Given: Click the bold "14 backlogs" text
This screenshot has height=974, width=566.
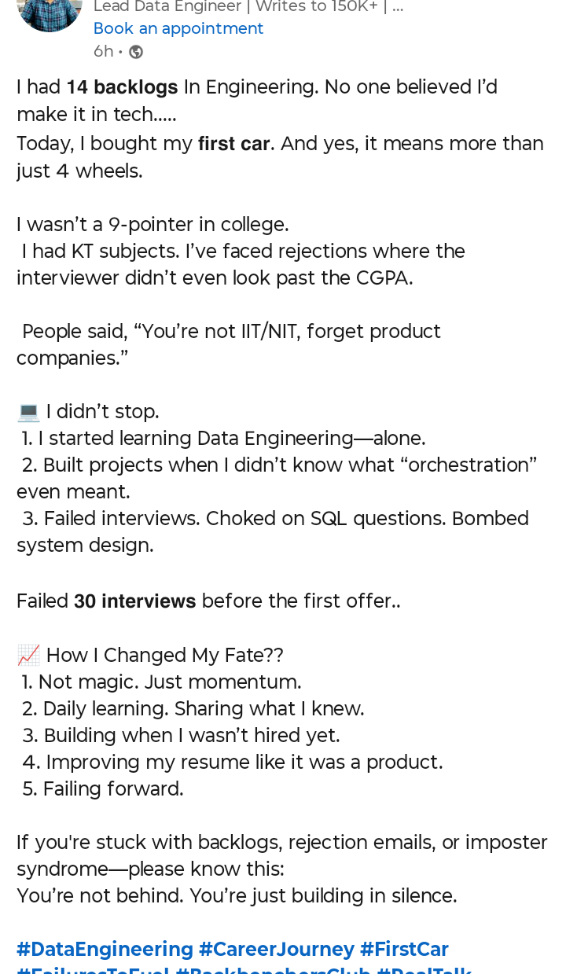Looking at the screenshot, I should (122, 86).
